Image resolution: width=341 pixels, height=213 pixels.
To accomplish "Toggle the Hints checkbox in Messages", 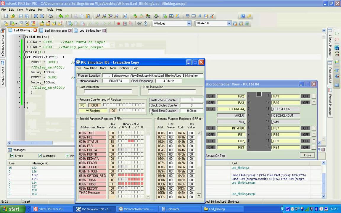I will click(x=67, y=156).
